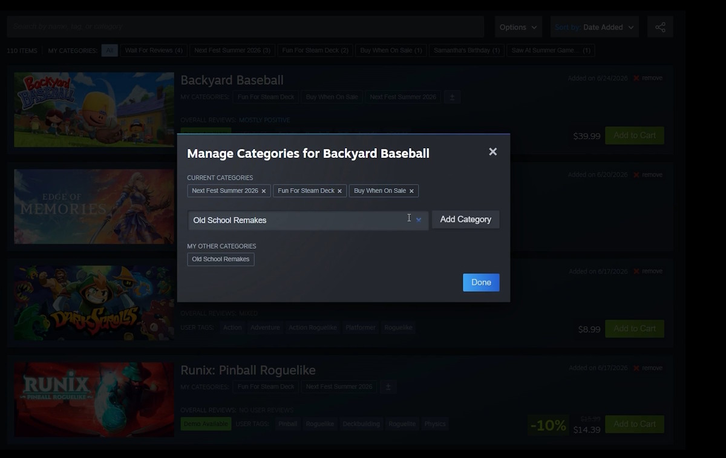726x458 pixels.
Task: Open Backyard Baseball game thumbnail
Action: [94, 110]
